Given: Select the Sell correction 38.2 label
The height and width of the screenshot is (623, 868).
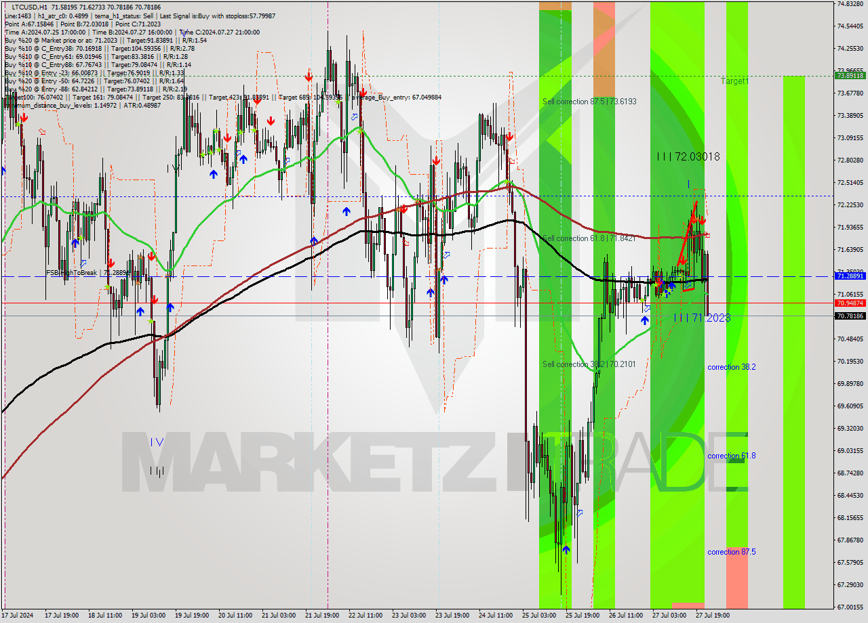Looking at the screenshot, I should 589,364.
